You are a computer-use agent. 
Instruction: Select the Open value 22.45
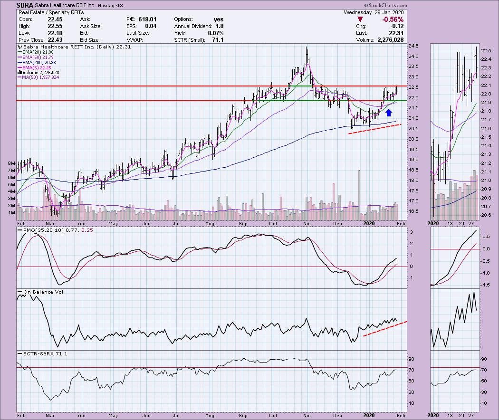pos(55,19)
